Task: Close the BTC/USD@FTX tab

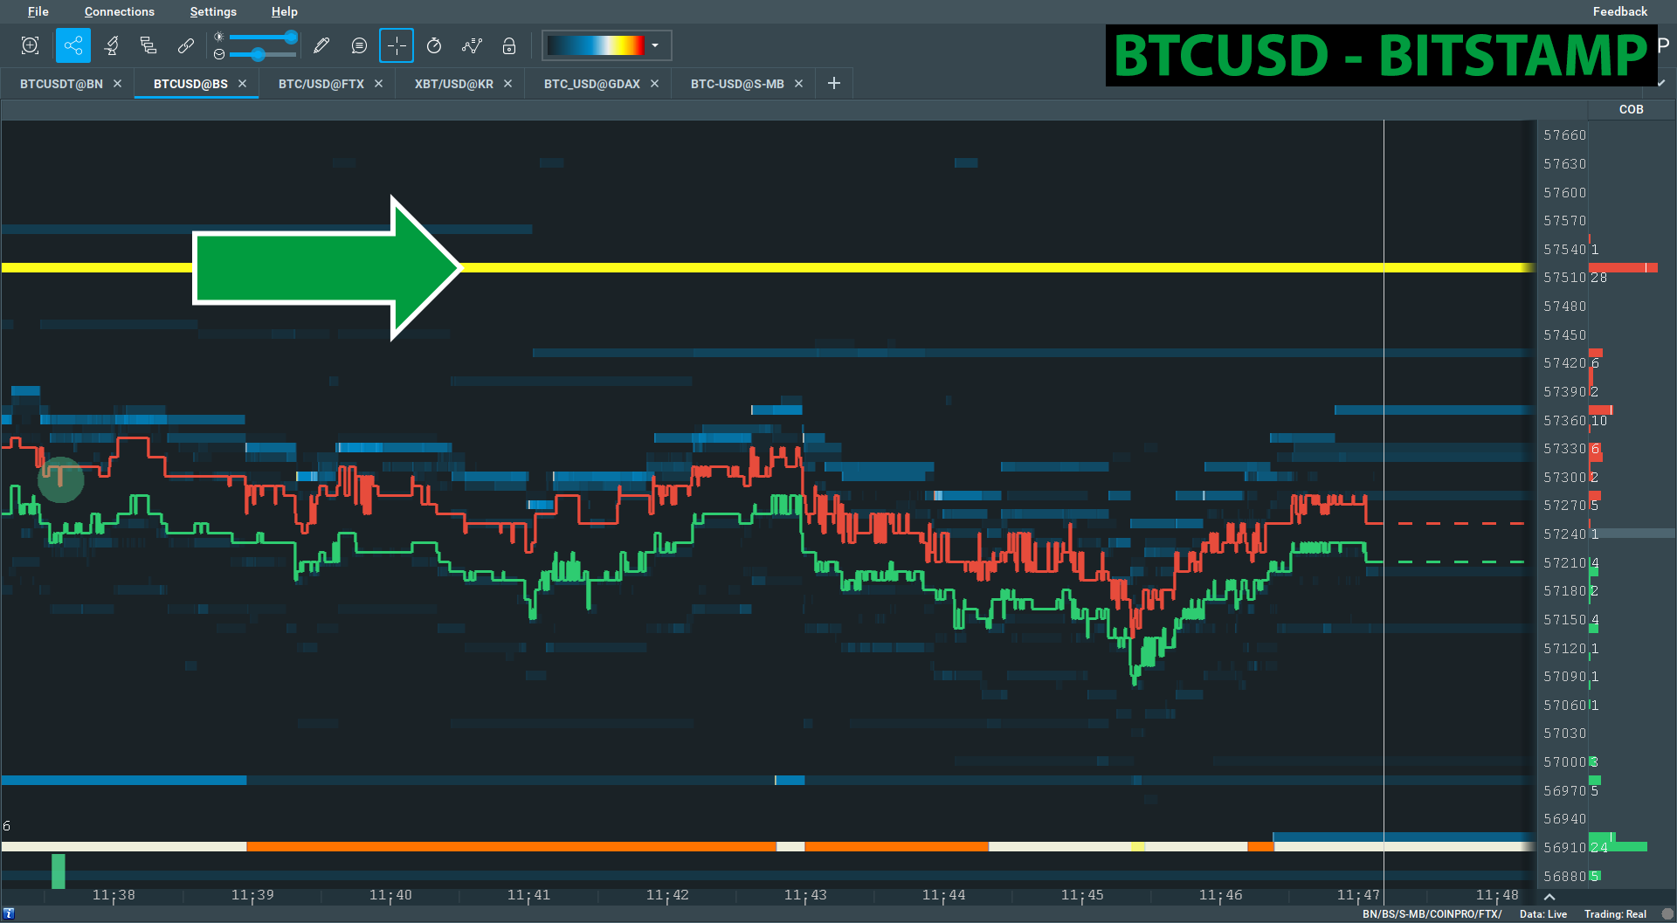Action: [x=378, y=84]
